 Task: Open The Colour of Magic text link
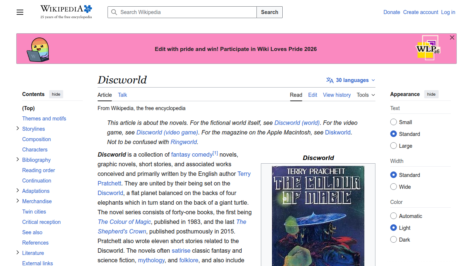[x=124, y=222]
